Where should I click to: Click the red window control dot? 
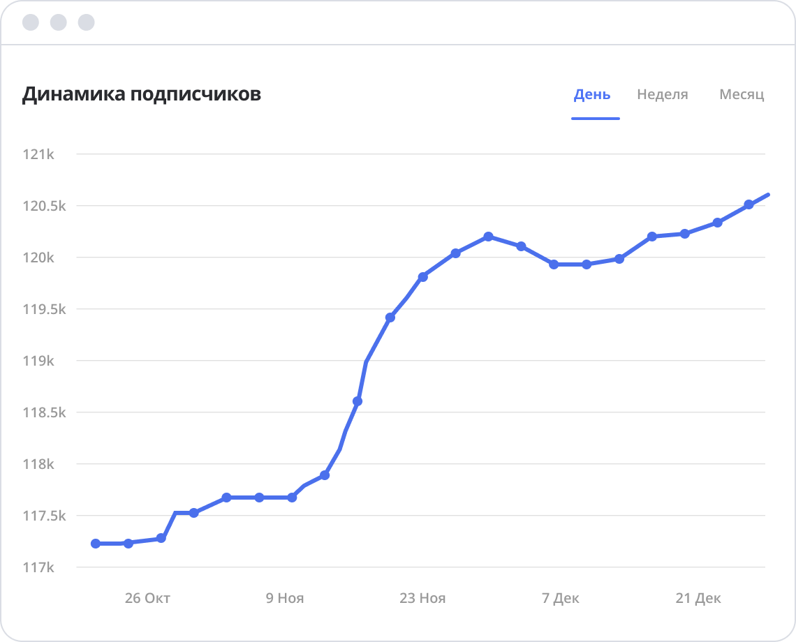[x=29, y=22]
